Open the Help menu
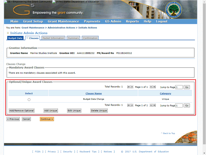This screenshot has width=206, height=155. [x=147, y=21]
